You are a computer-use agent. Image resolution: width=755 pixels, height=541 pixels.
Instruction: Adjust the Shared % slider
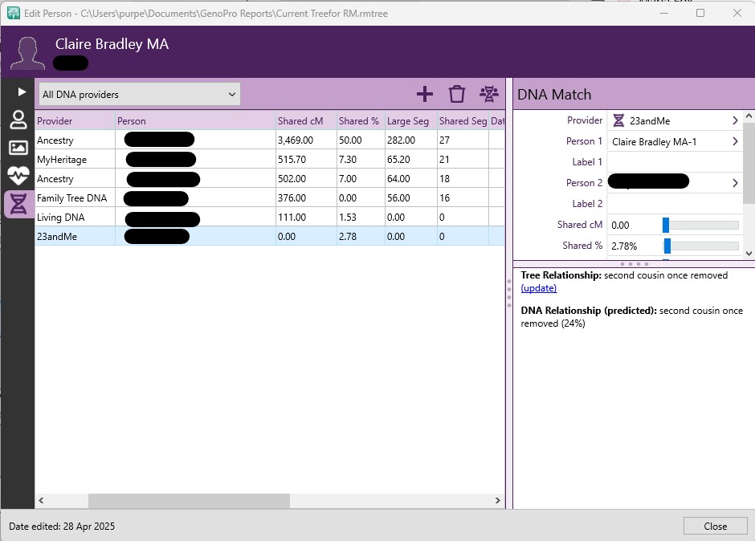pos(700,246)
